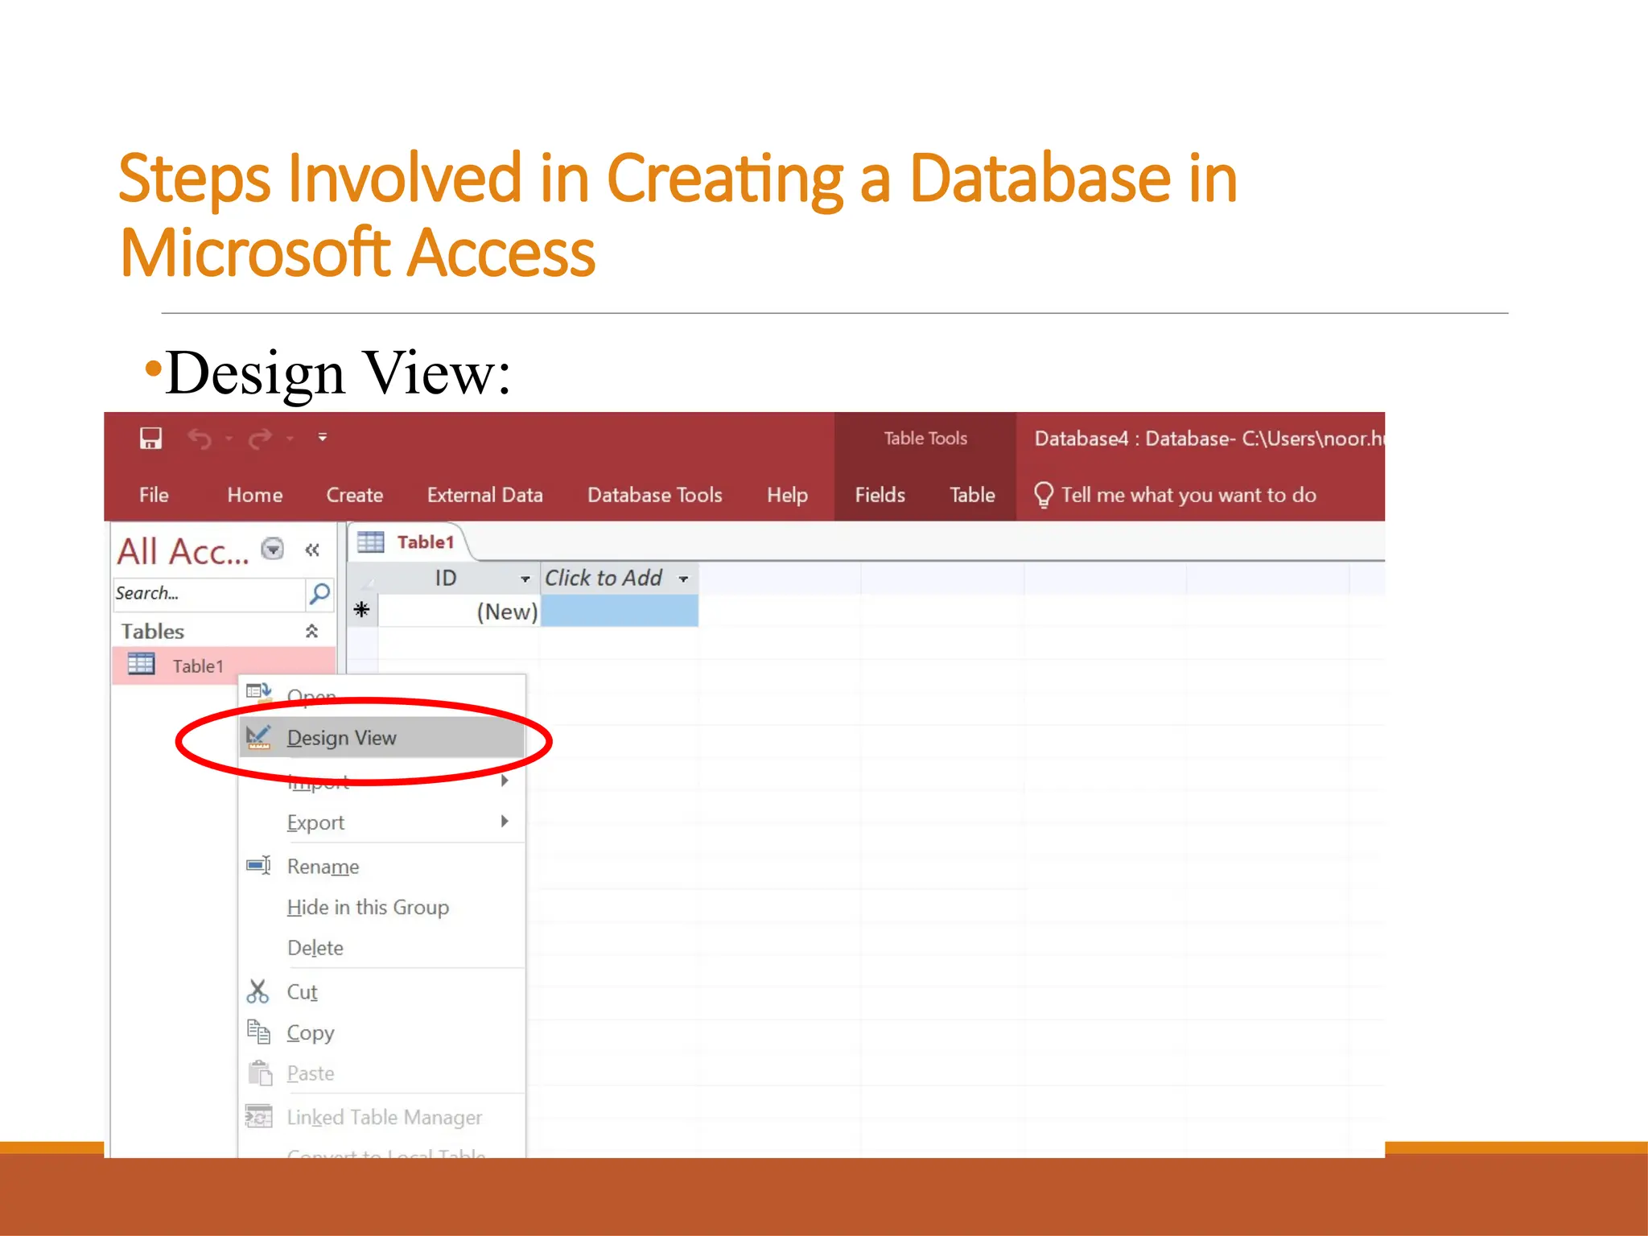1648x1236 pixels.
Task: Choose Delete from the context menu
Action: tap(382, 947)
